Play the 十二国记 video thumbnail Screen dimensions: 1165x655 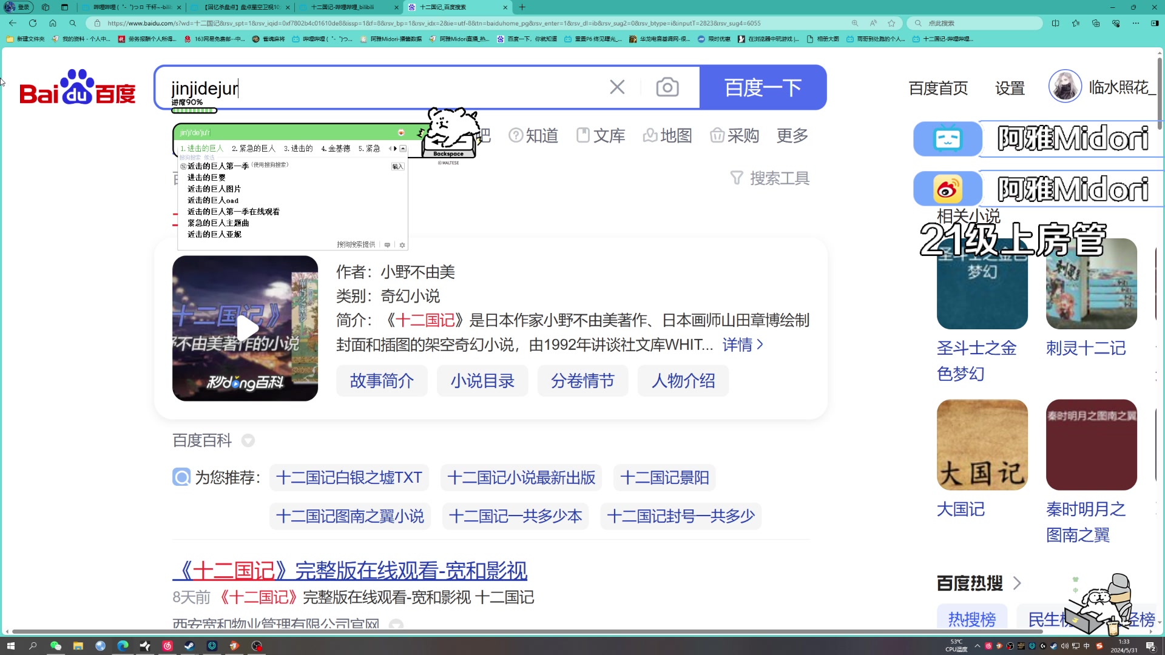[x=245, y=328]
